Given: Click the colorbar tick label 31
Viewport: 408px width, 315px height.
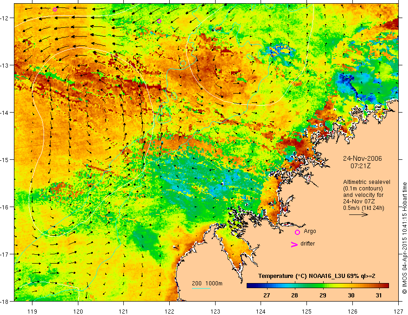Looking at the screenshot, I should coord(379,296).
